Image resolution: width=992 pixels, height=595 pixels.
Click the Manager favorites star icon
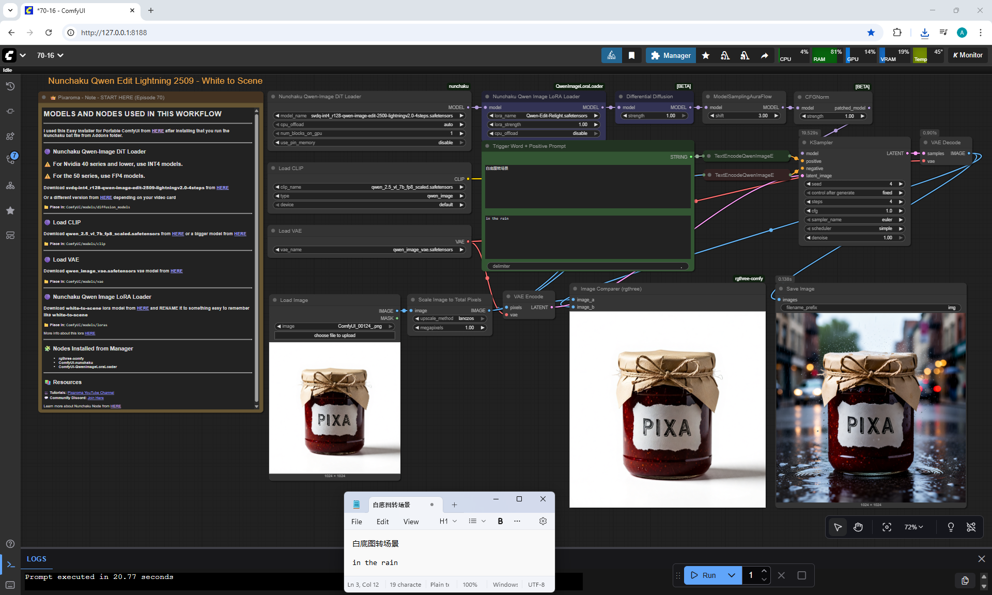[706, 55]
